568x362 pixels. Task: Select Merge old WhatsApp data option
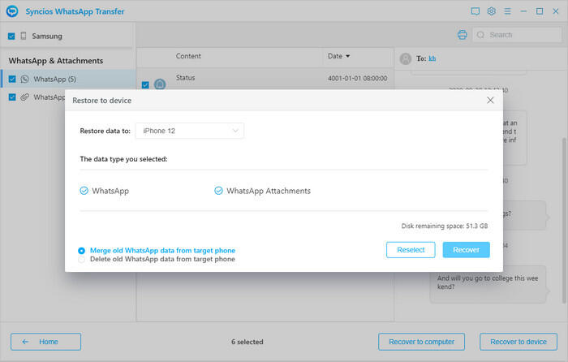(x=82, y=251)
